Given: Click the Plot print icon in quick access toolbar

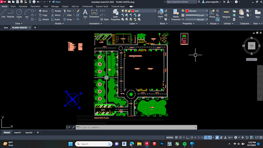Looking at the screenshot, I should point(34,2).
